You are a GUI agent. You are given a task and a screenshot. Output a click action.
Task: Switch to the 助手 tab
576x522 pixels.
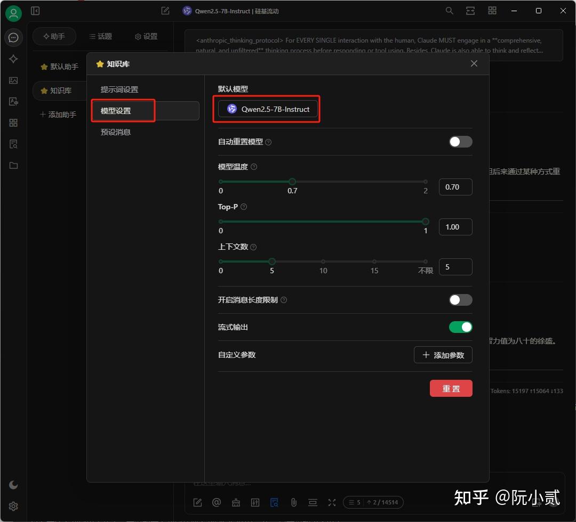(54, 36)
